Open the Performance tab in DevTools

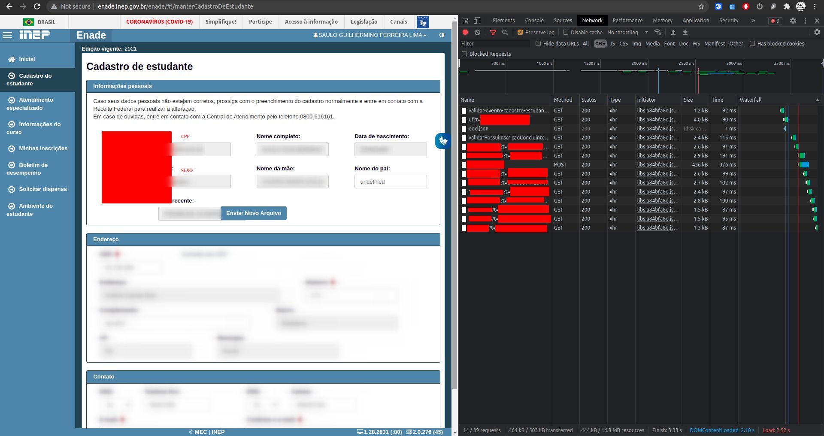[627, 21]
